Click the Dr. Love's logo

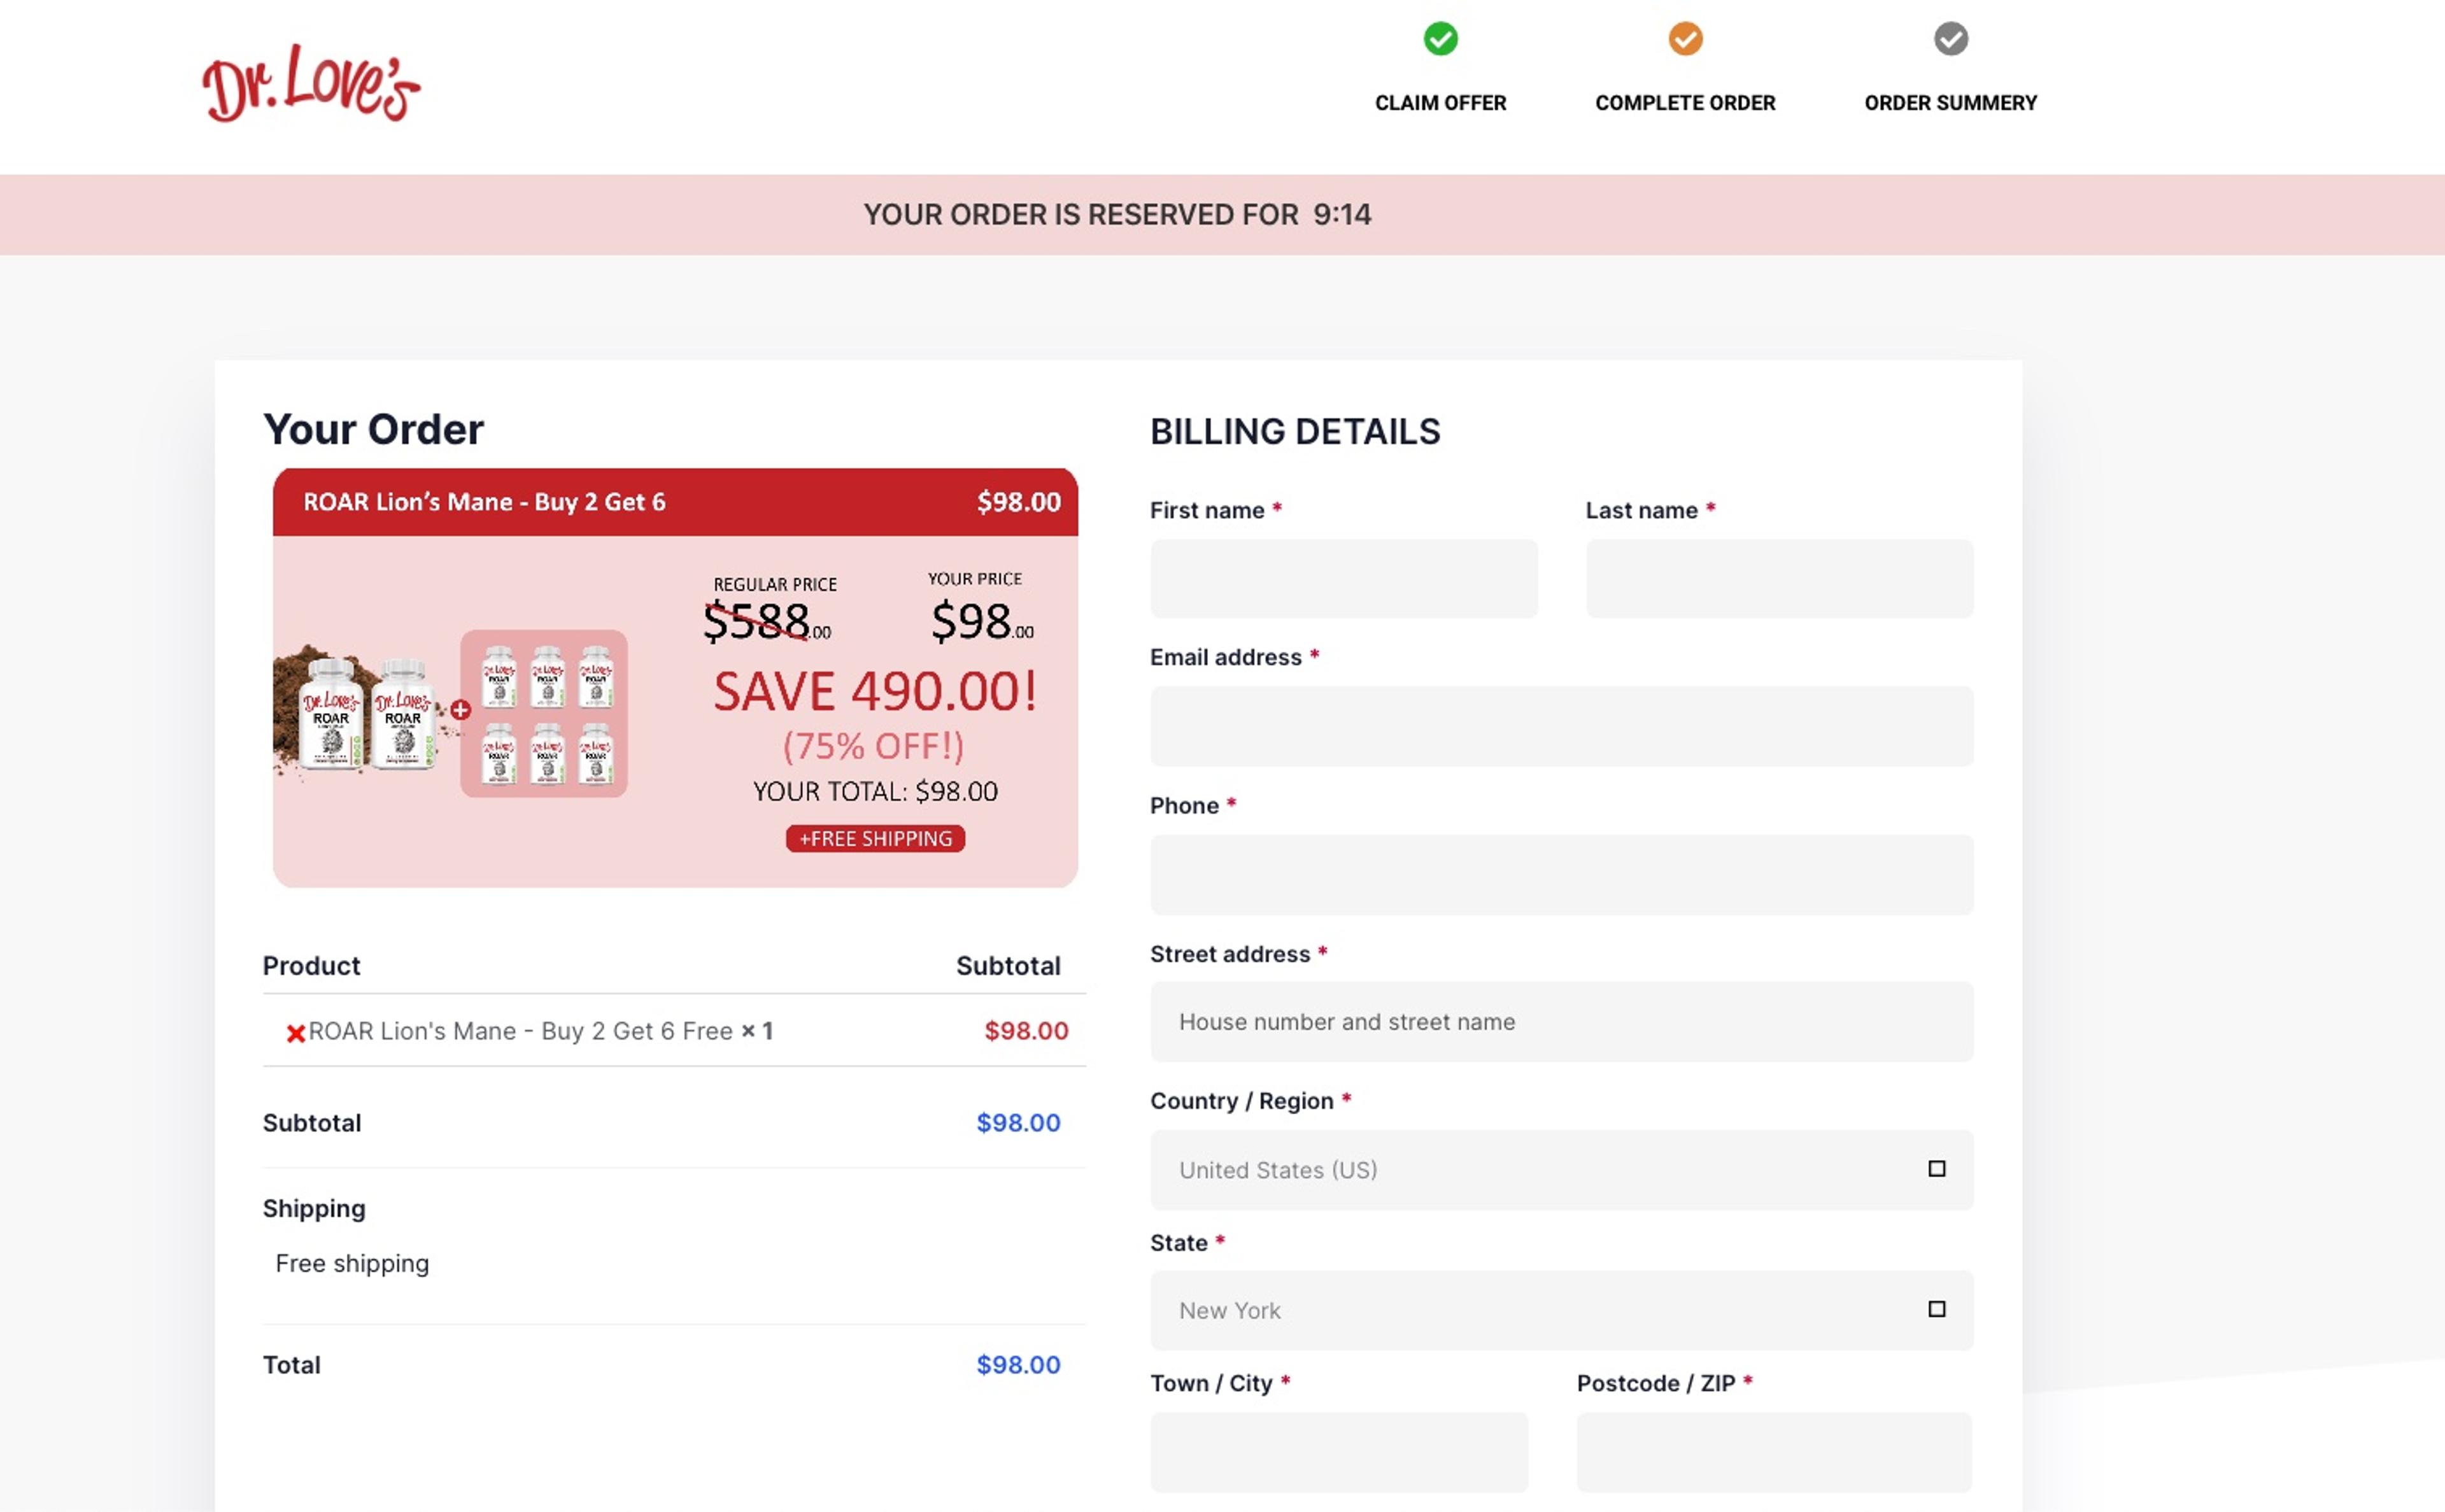pos(311,84)
